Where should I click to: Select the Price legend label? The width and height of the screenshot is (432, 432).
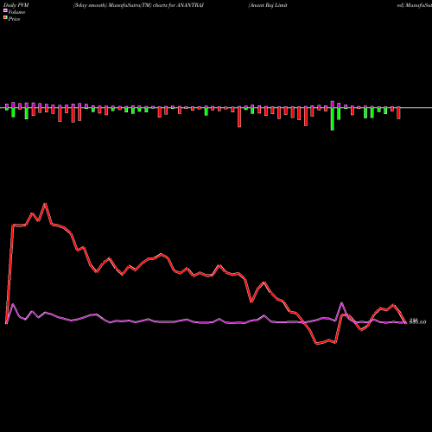pos(14,19)
